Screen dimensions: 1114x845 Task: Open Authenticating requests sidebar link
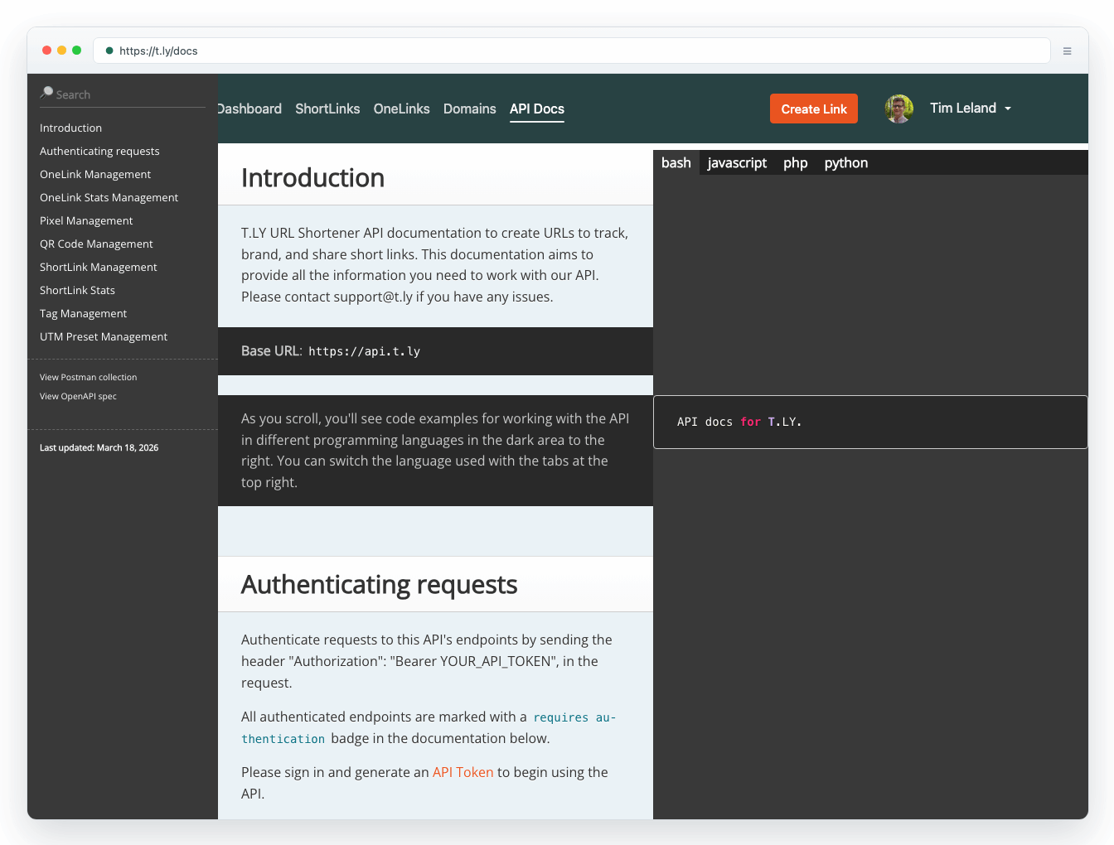[x=99, y=151]
